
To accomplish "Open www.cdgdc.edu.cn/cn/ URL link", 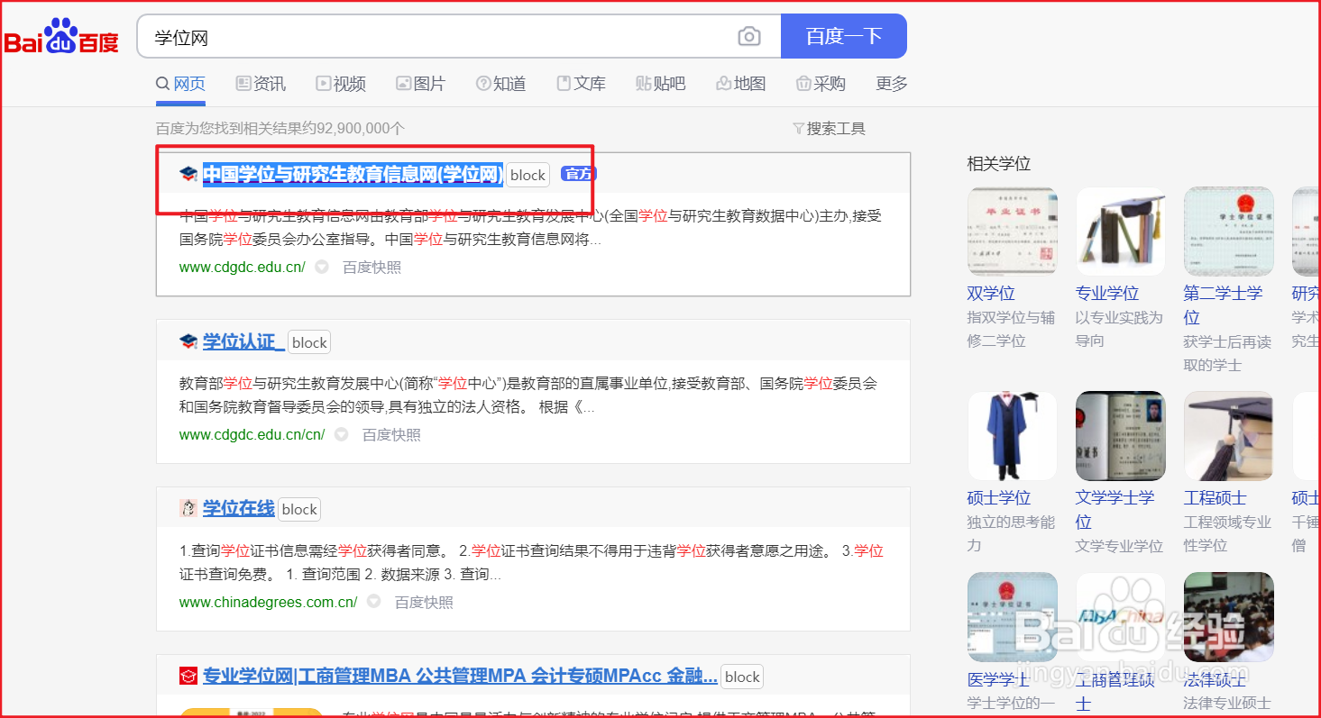I will click(x=252, y=435).
